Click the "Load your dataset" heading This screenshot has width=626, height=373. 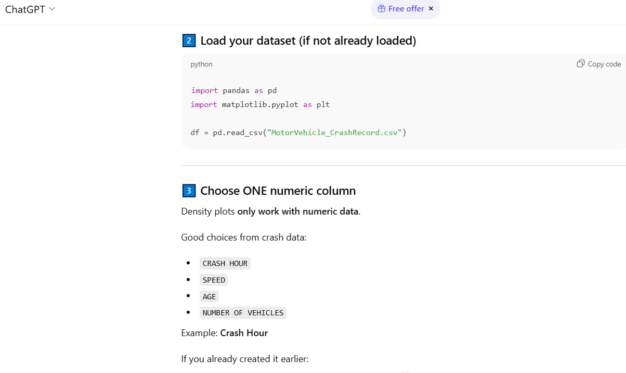(308, 41)
